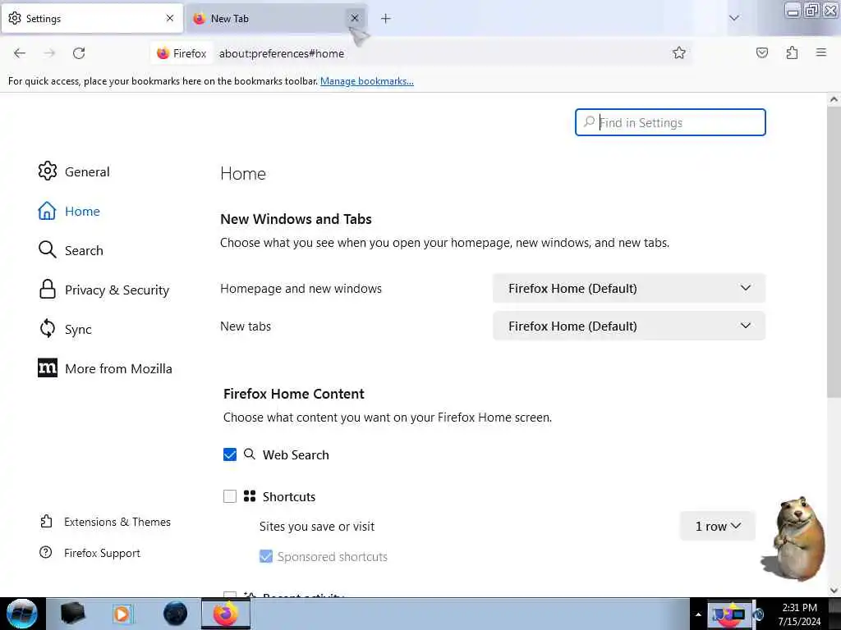Image resolution: width=841 pixels, height=630 pixels.
Task: Click the scrollbar up arrow
Action: click(834, 99)
